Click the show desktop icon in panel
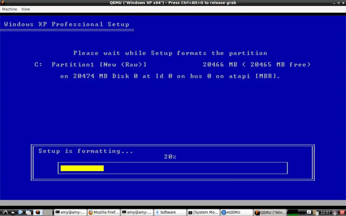 (x=28, y=212)
